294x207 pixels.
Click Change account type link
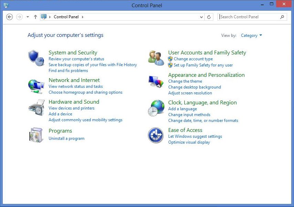193,59
